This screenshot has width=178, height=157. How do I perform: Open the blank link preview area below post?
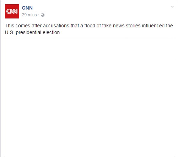point(90,97)
